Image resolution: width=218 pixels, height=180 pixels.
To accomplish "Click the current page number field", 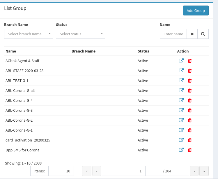I will (x=124, y=171).
